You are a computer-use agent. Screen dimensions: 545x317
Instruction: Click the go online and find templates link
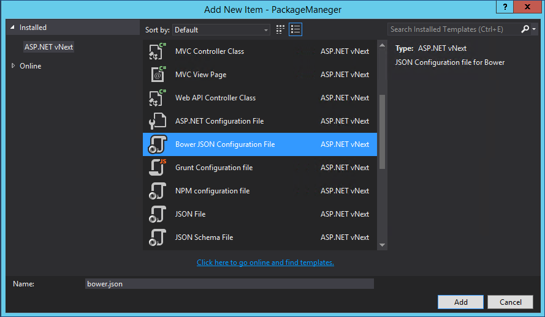coord(265,263)
